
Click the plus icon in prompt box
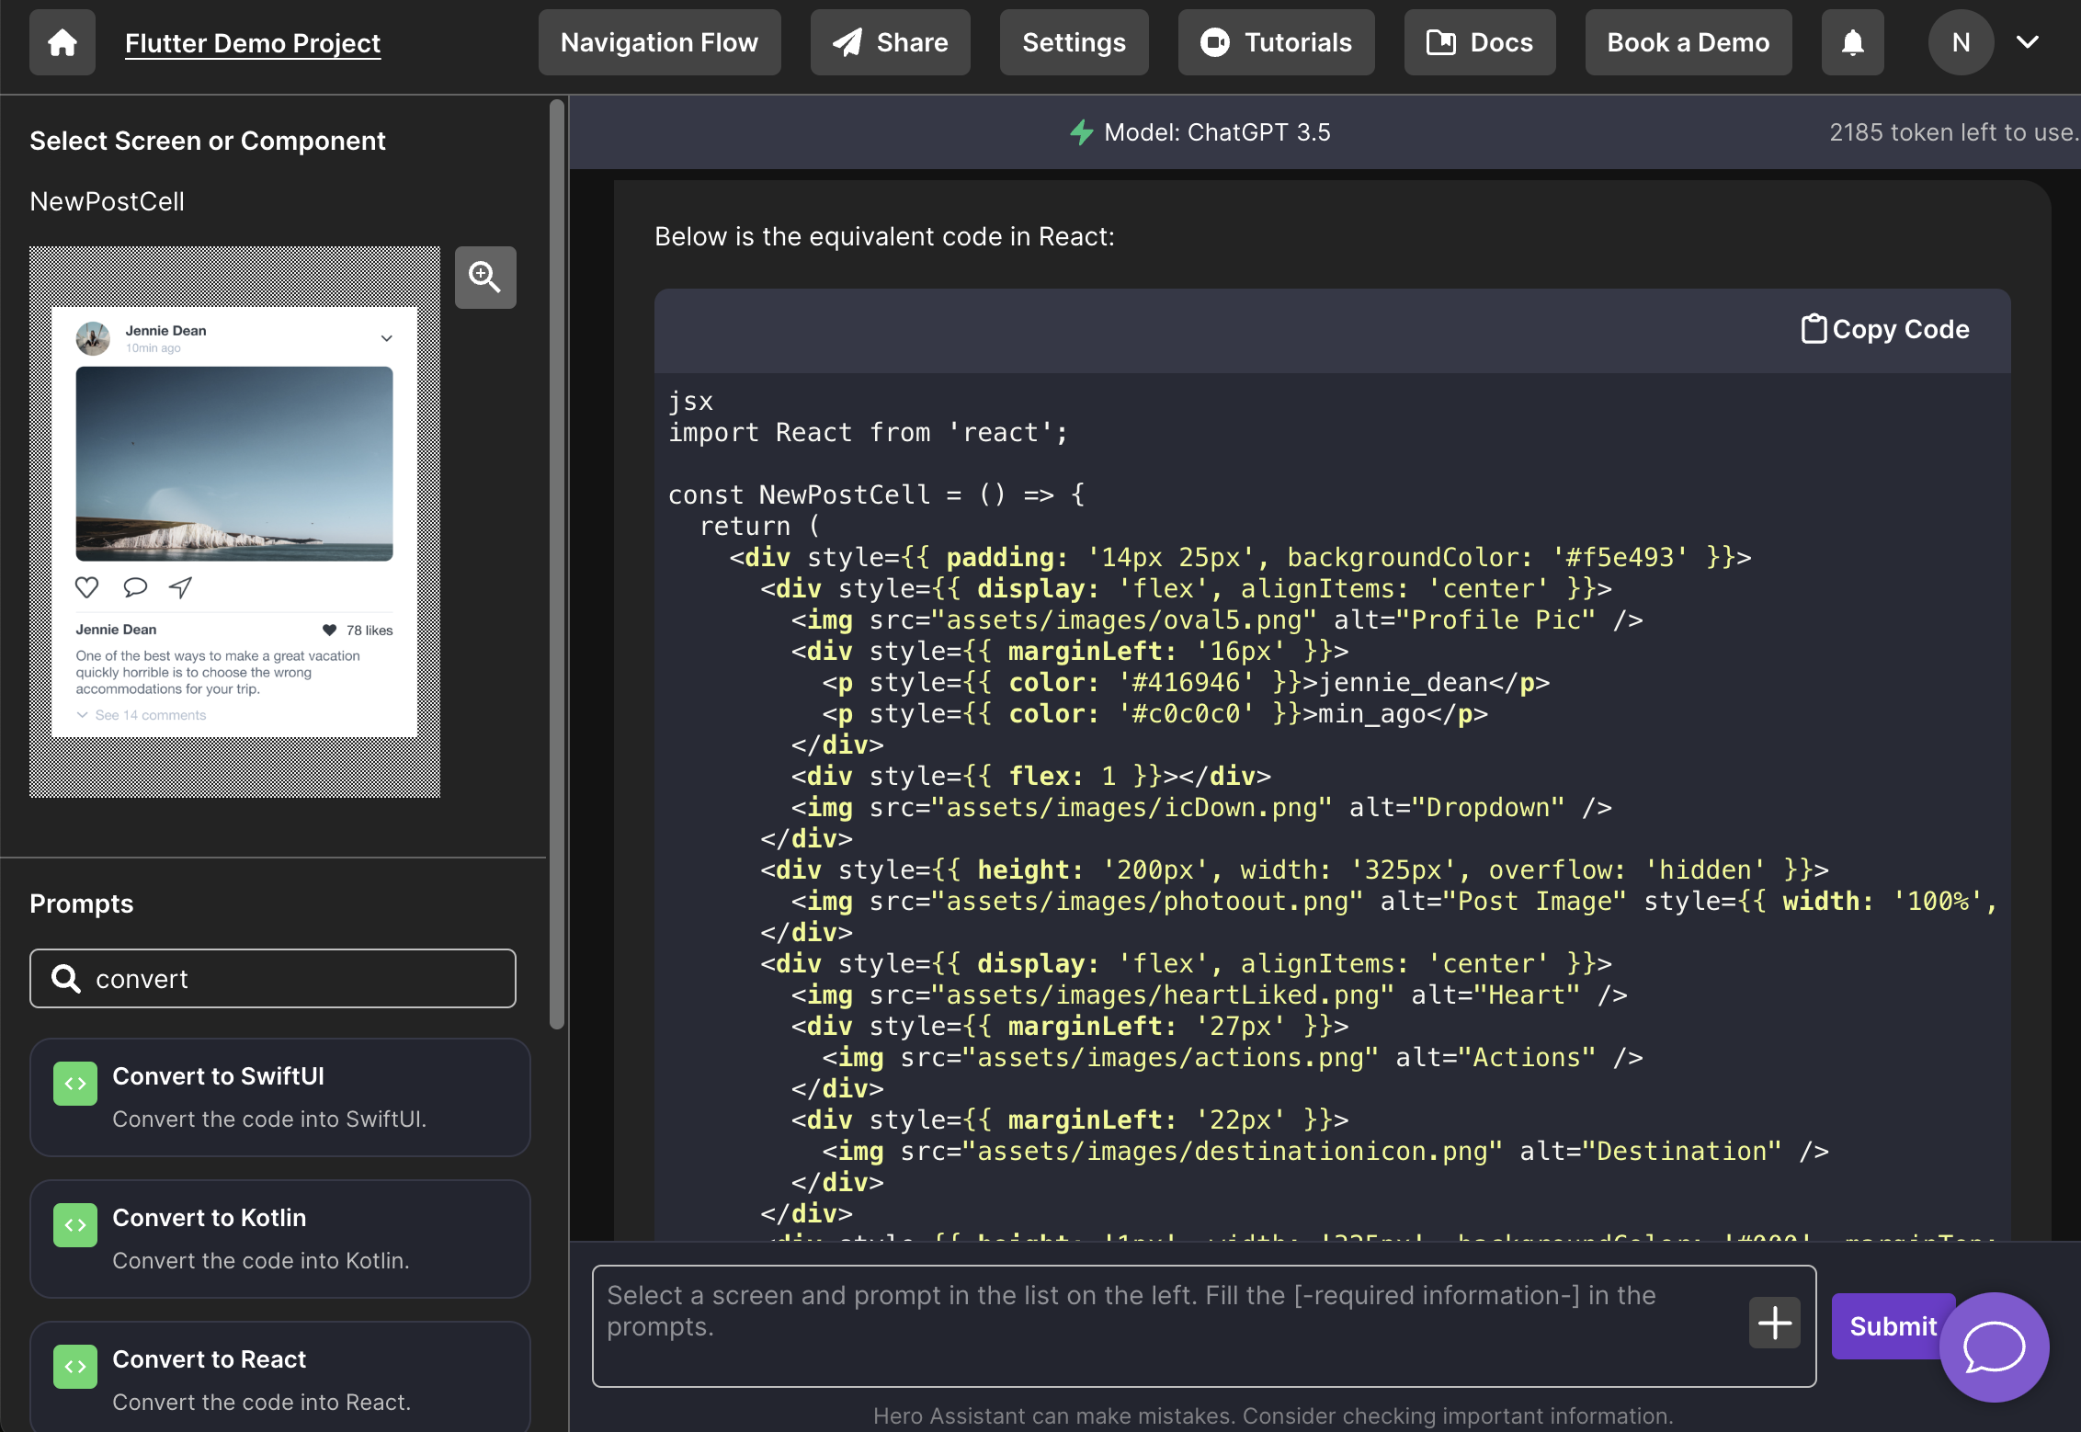(x=1774, y=1324)
